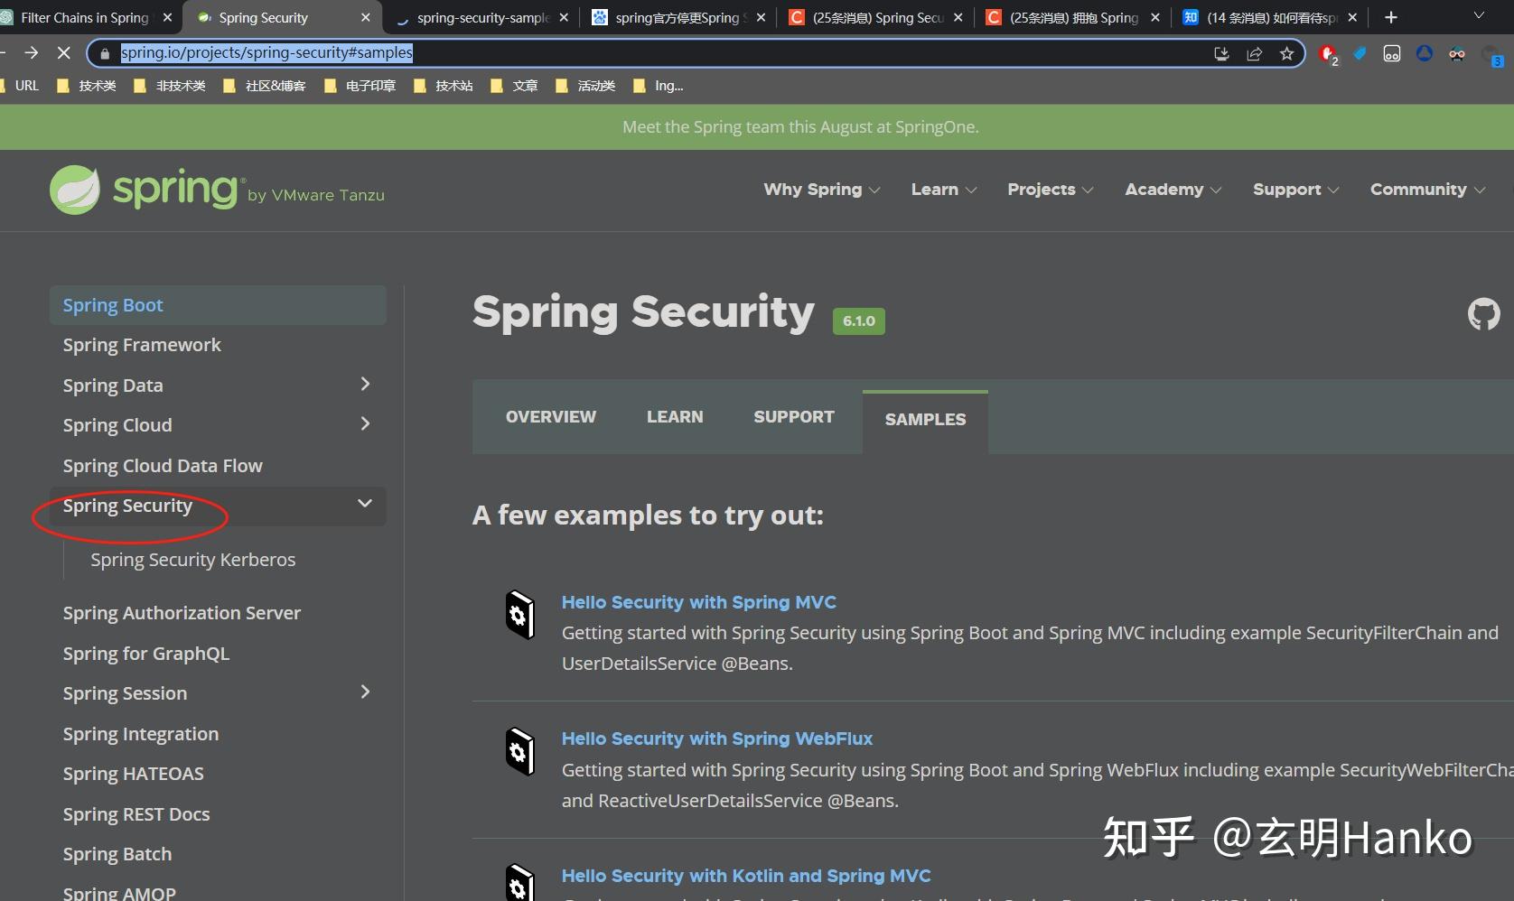Viewport: 1514px width, 901px height.
Task: Reload the page with the refresh control
Action: pos(63,53)
